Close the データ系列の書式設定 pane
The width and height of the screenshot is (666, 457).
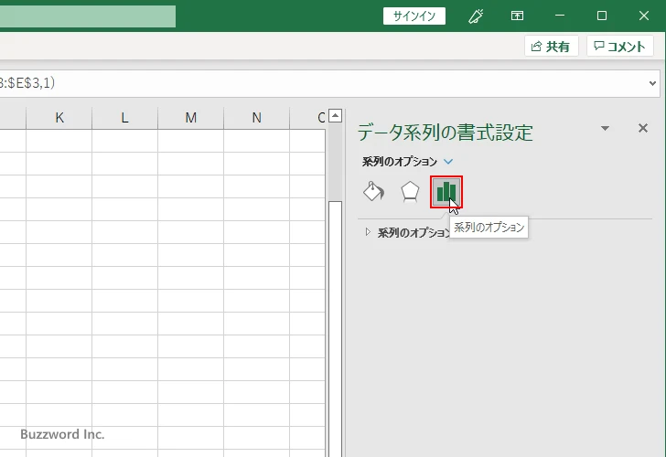642,128
